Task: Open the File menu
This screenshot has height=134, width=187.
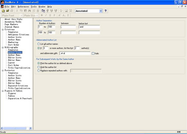Action: tap(7, 6)
